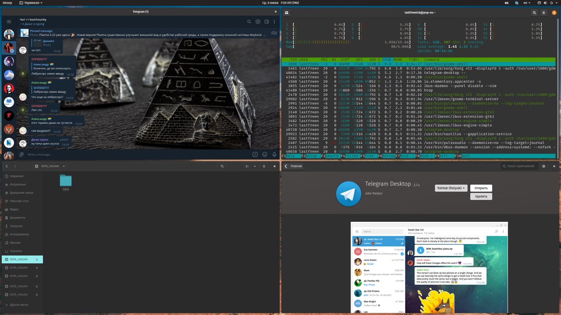Open chat with red T-shirt avatar

tap(9, 115)
